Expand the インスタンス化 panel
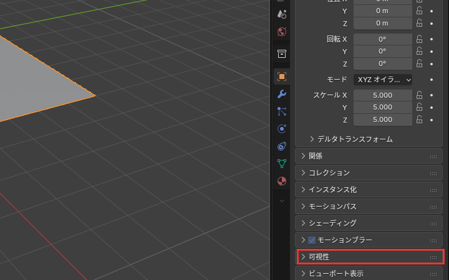Viewport: 449px width, 280px height. tap(303, 189)
